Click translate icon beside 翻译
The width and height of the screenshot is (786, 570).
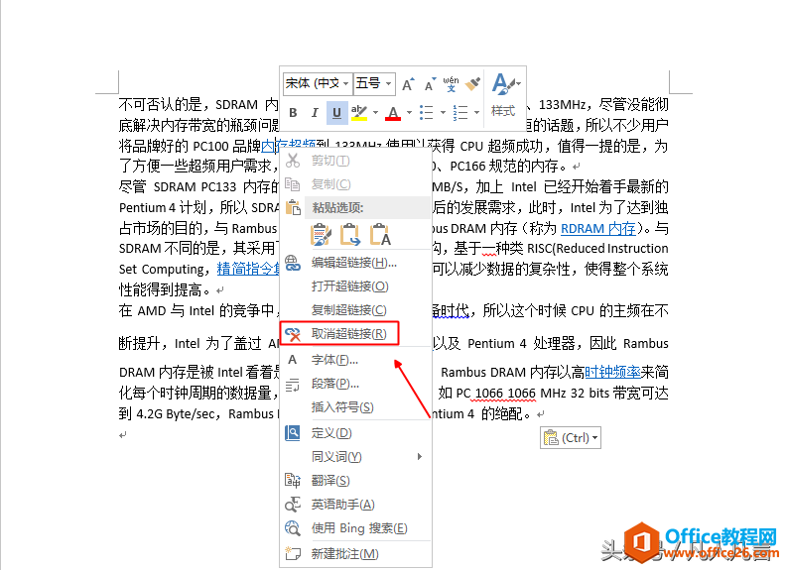(292, 481)
